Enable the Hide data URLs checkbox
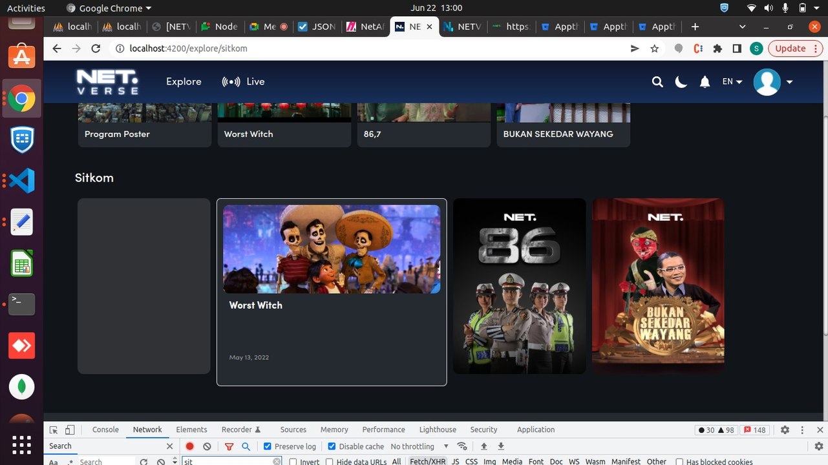The image size is (828, 465). point(329,462)
